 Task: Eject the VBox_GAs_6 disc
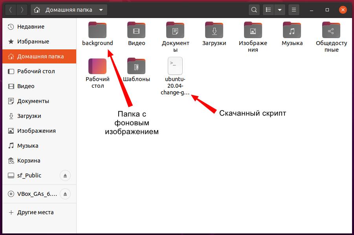(x=65, y=194)
